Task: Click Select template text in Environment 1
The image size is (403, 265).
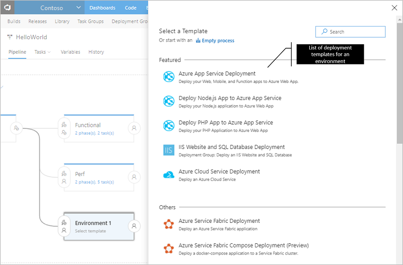Action: point(91,231)
